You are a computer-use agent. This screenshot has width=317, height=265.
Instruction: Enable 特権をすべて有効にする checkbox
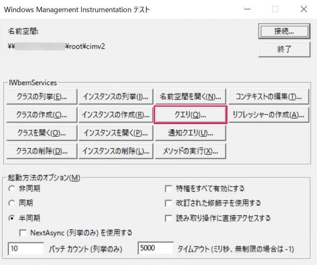pos(169,188)
